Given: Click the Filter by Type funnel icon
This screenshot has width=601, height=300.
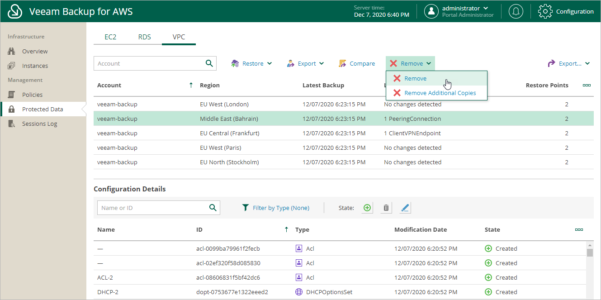Looking at the screenshot, I should [x=246, y=208].
